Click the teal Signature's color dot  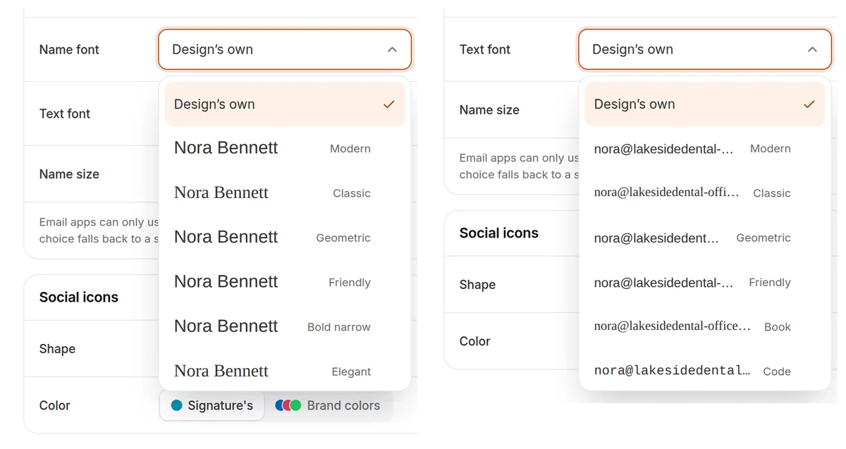point(177,405)
